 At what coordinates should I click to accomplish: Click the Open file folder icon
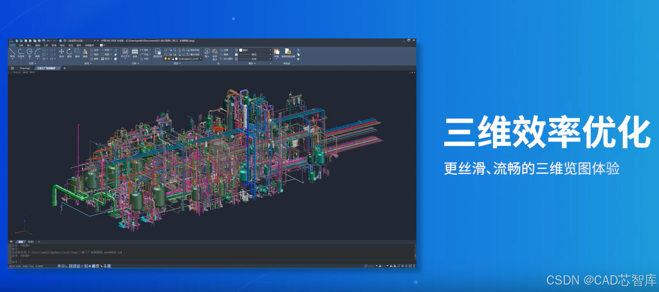pyautogui.click(x=21, y=41)
